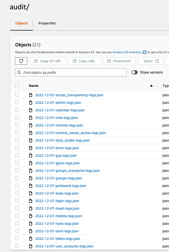The image size is (169, 252).
Task: Click the copy icon in Copy S3 URI
Action: click(x=36, y=61)
